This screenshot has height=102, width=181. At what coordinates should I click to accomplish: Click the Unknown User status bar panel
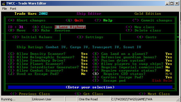pos(48,99)
